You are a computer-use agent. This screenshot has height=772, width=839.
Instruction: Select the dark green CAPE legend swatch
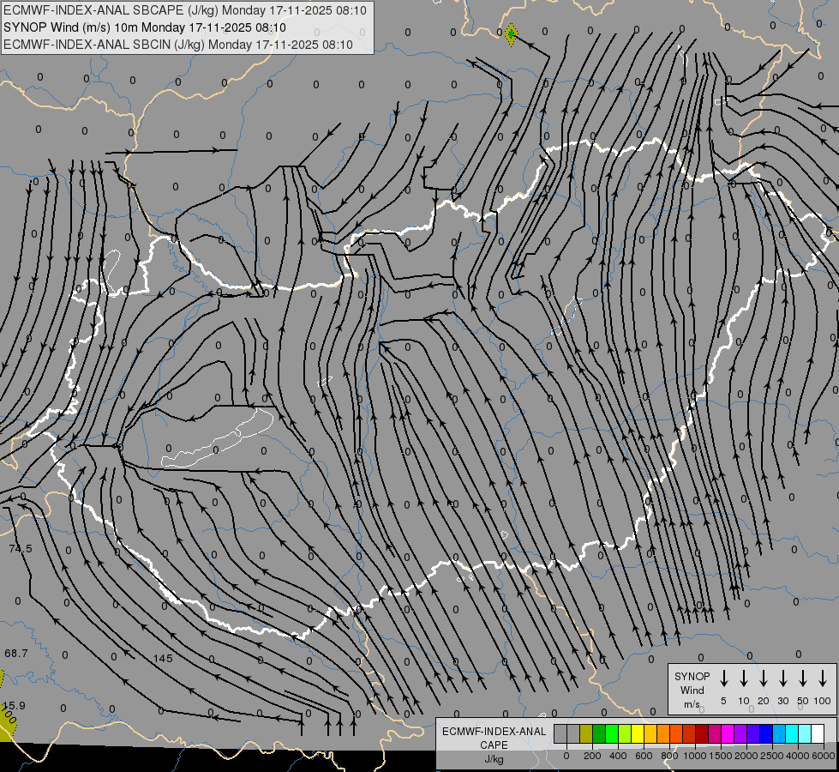(599, 733)
